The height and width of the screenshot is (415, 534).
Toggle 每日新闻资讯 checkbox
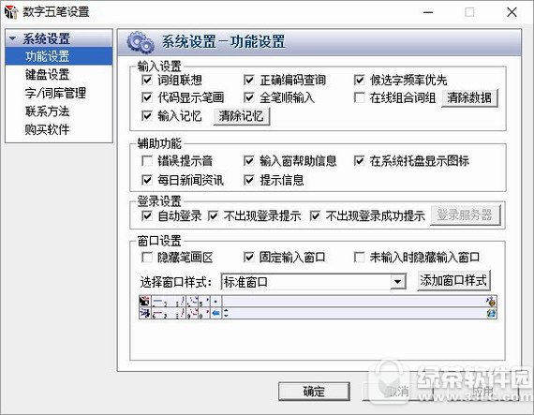(147, 180)
